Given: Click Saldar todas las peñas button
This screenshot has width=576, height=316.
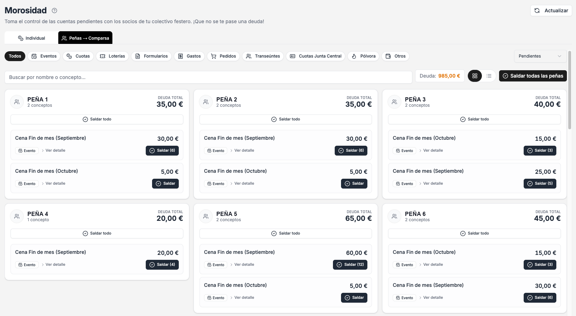Looking at the screenshot, I should [533, 76].
